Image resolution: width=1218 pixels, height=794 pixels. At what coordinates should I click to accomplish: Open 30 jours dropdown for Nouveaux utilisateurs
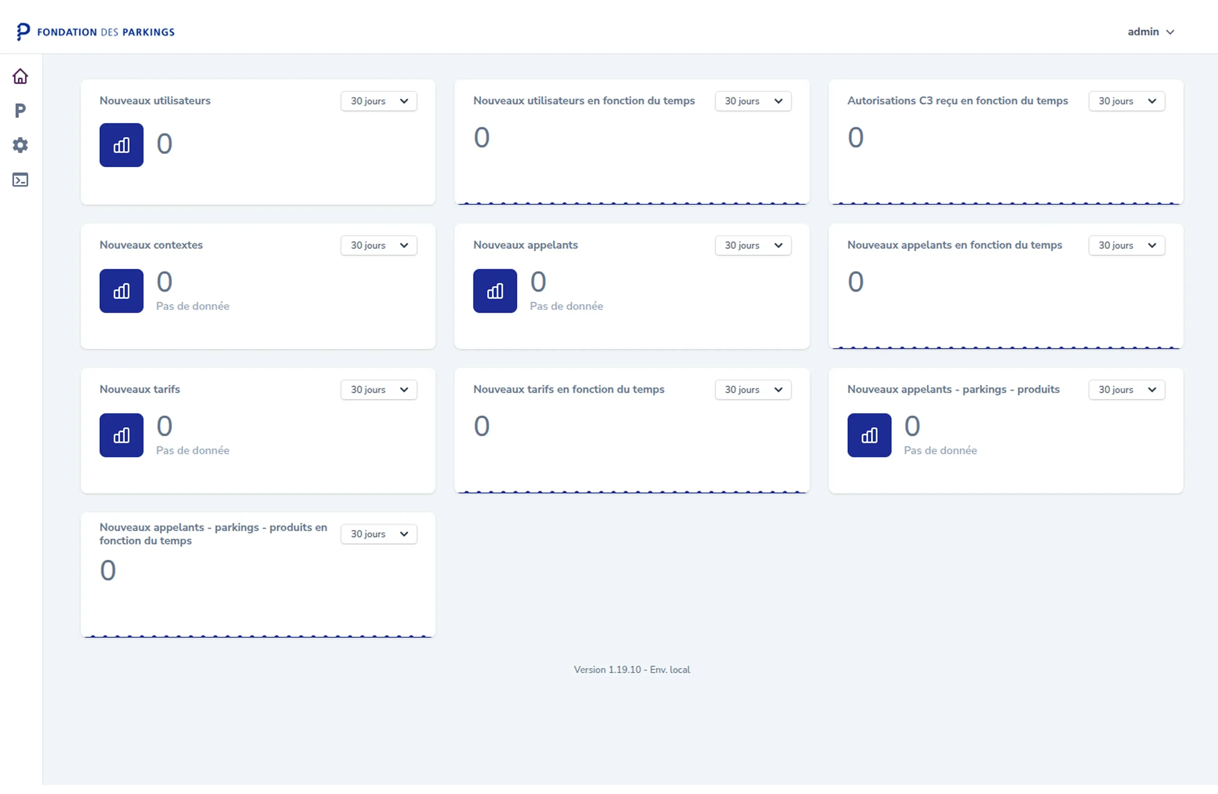point(379,101)
